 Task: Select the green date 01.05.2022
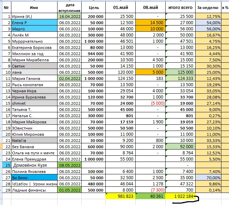tap(70, 190)
